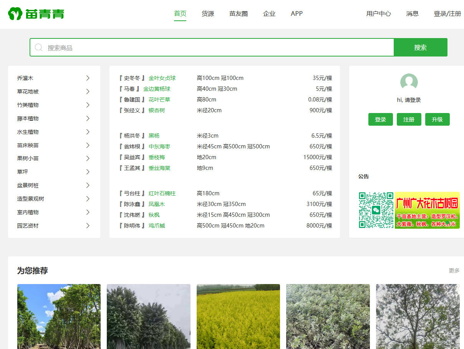Open 更多 recommendations link
Screen dimensions: 464x349
tap(454, 271)
